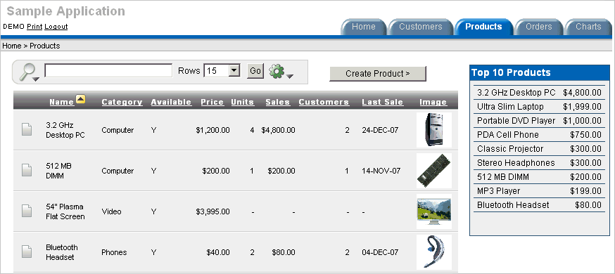The width and height of the screenshot is (615, 274).
Task: Expand the search column selector arrow
Action: (36, 79)
